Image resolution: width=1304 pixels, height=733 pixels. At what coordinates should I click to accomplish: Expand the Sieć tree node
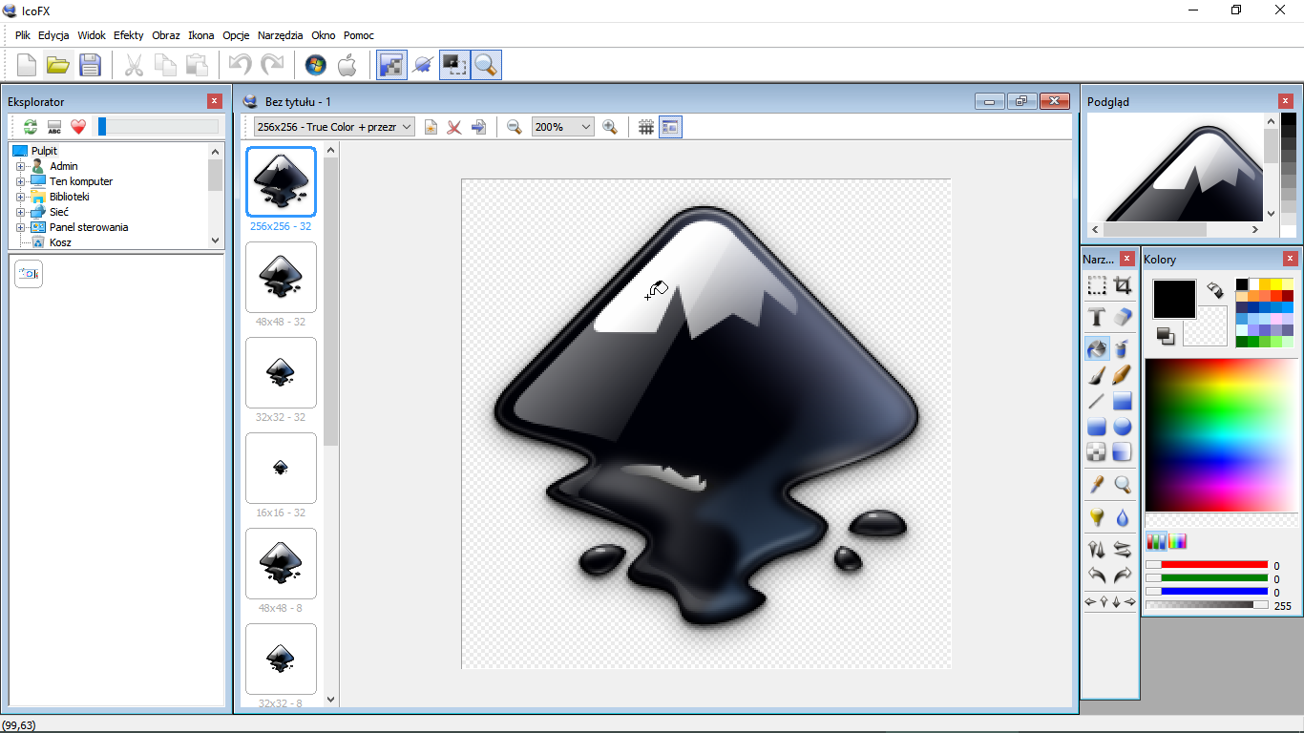point(20,212)
